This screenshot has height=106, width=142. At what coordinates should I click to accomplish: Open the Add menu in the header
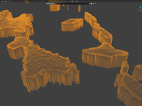pos(2,1)
